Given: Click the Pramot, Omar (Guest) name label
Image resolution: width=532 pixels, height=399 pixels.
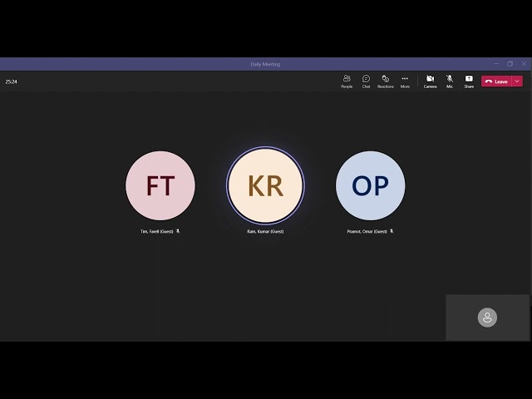Looking at the screenshot, I should (x=367, y=231).
